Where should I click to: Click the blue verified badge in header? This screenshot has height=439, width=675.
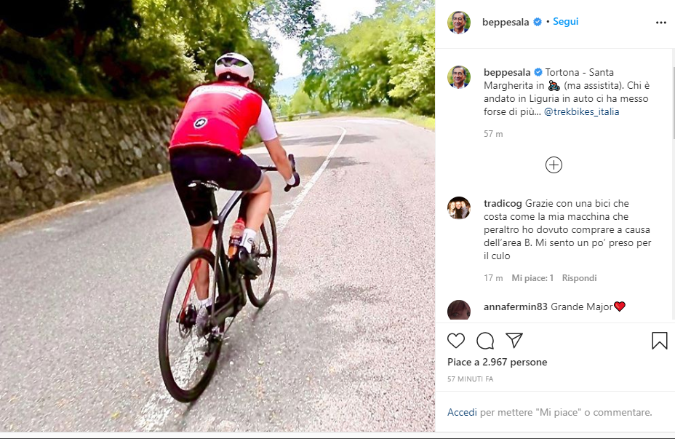click(538, 22)
